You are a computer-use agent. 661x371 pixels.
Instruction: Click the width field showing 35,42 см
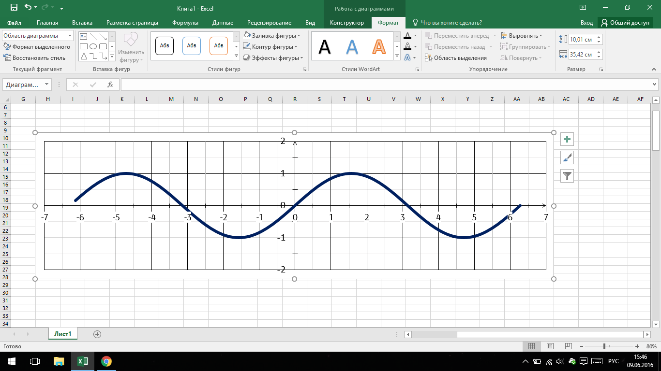click(x=582, y=55)
